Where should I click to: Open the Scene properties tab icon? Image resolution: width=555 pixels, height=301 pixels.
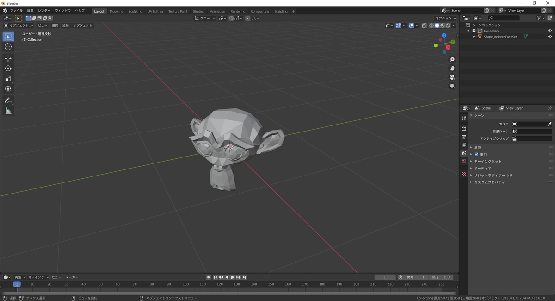point(464,153)
